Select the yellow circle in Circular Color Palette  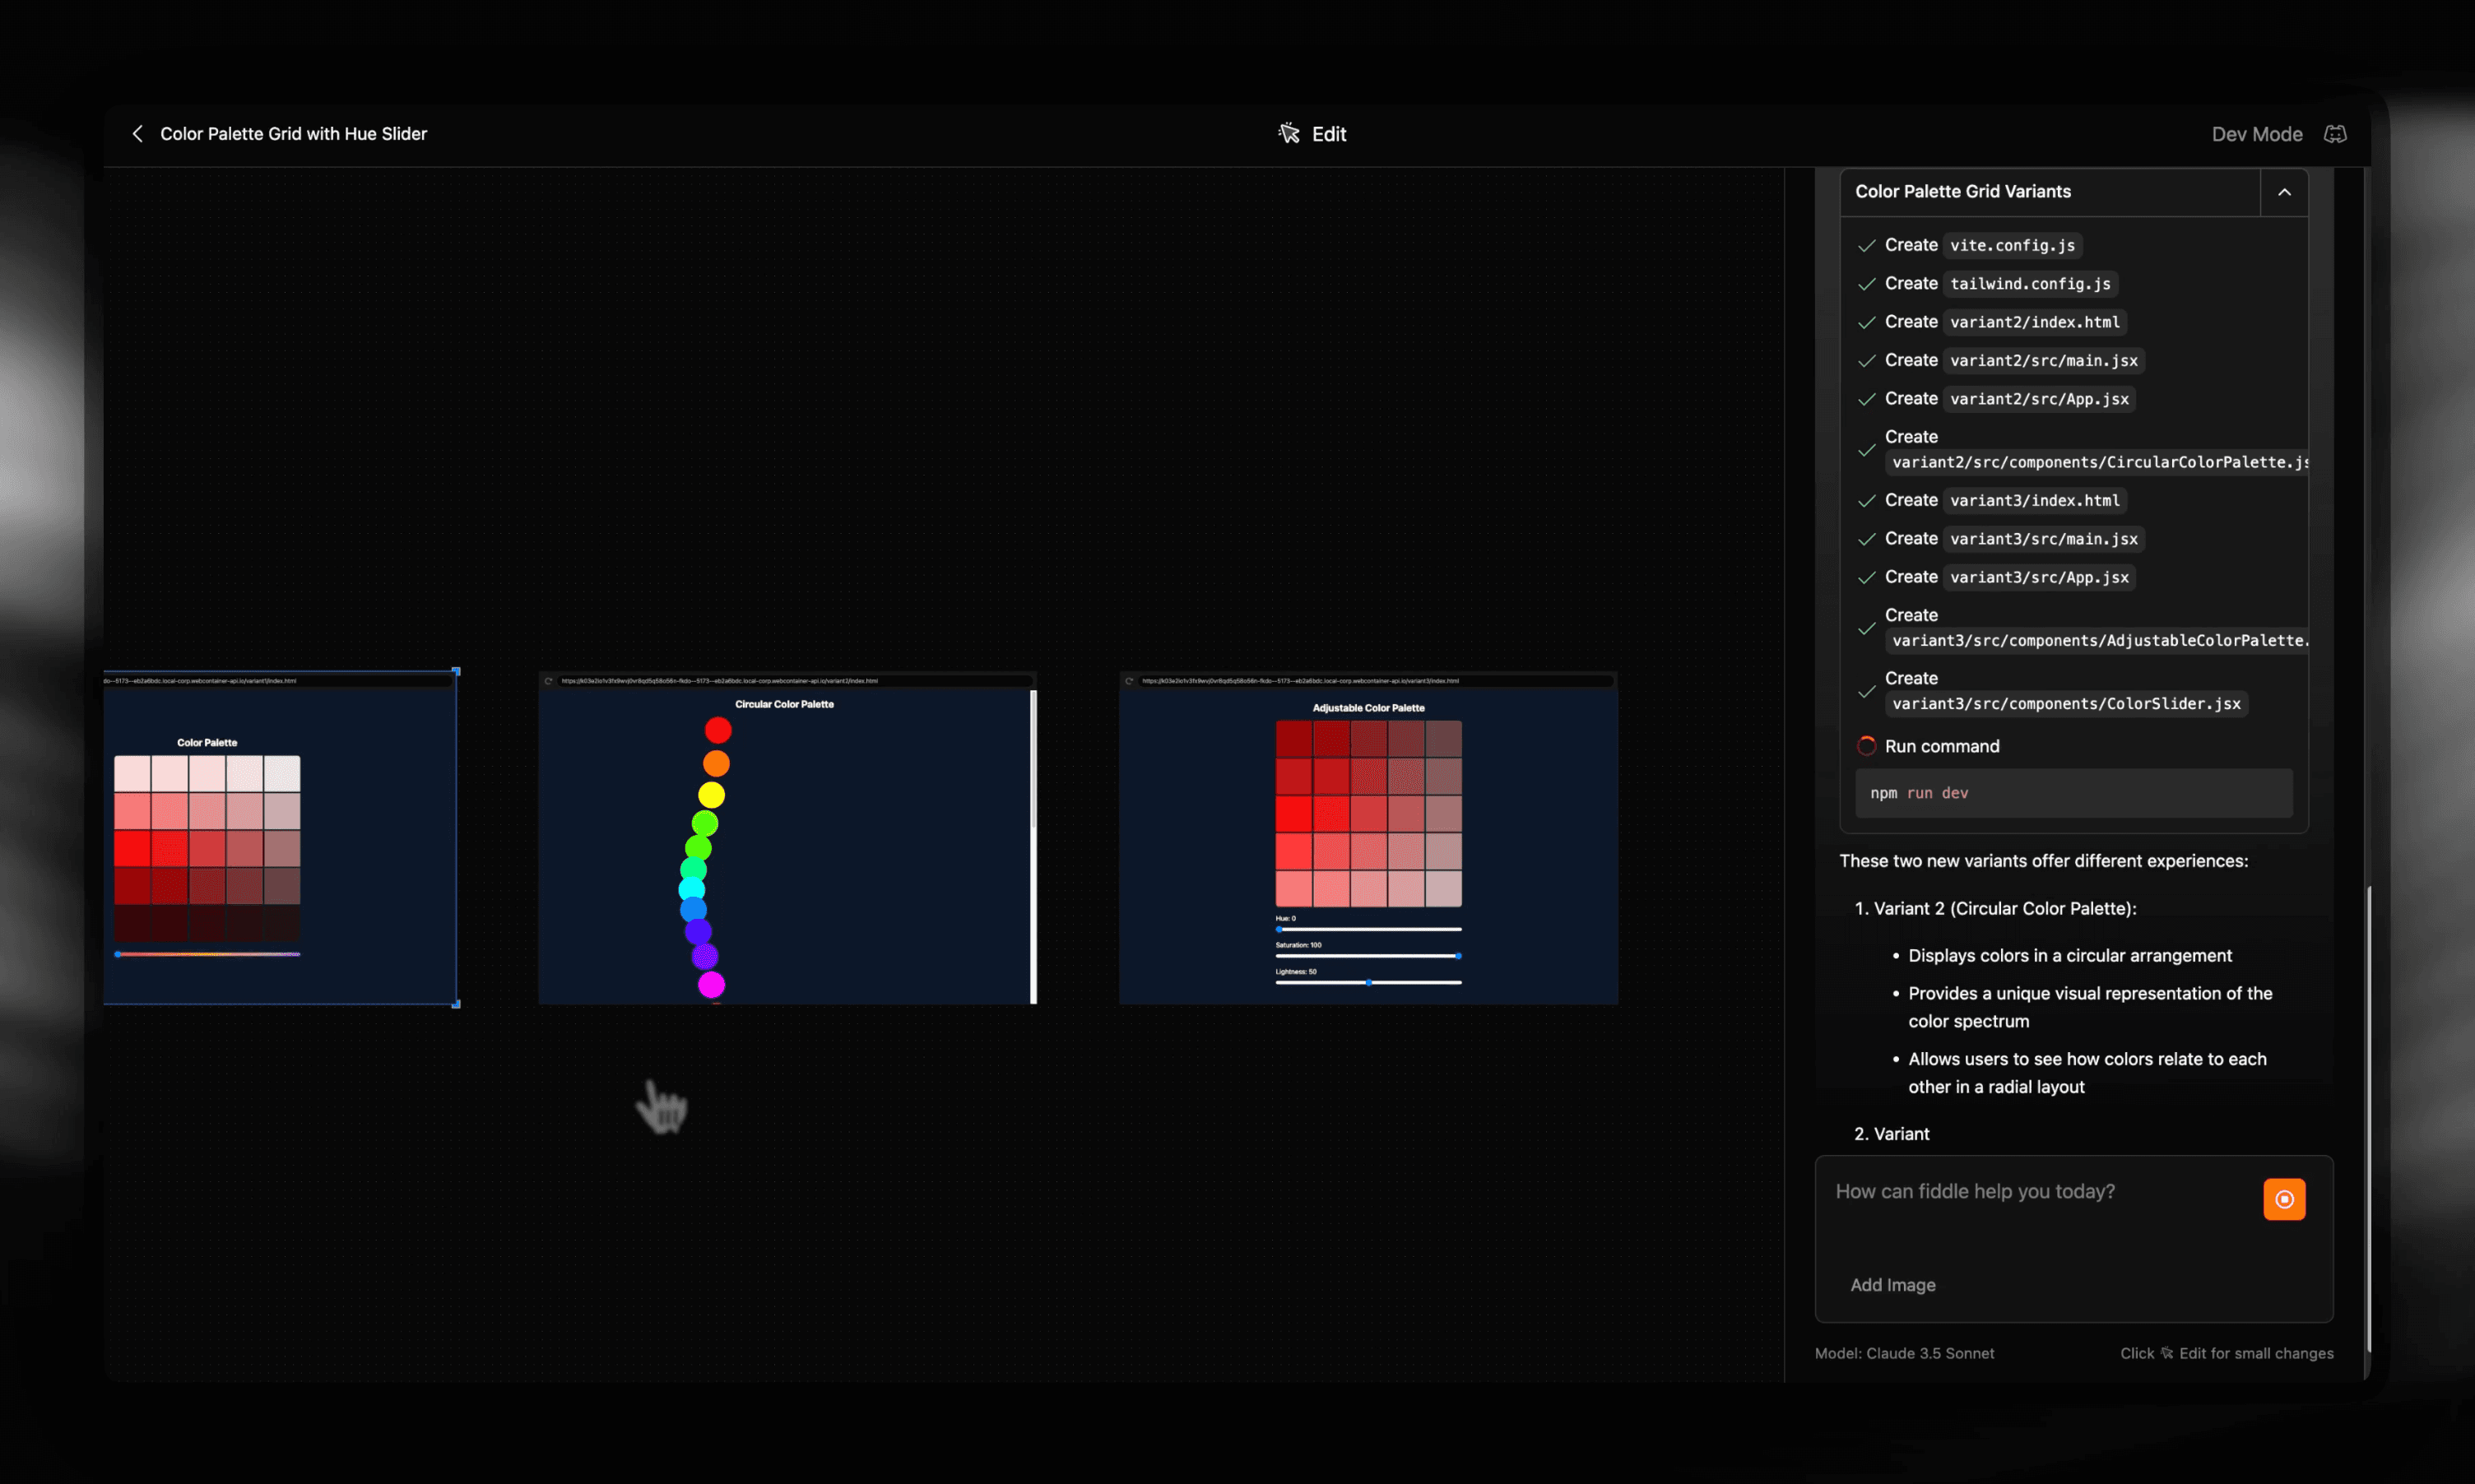tap(711, 795)
